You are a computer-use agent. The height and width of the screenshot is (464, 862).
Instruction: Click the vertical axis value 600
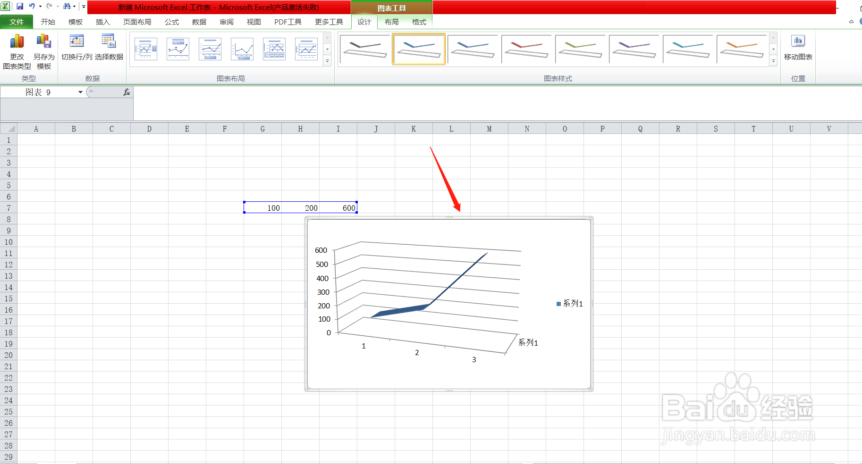pos(321,250)
